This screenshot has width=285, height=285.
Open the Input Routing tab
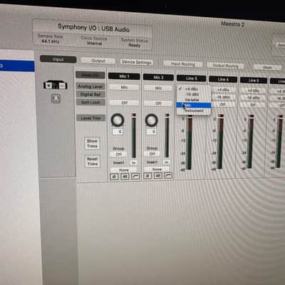click(183, 63)
